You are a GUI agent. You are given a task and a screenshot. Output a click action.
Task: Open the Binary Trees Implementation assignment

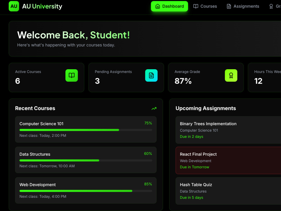(x=228, y=130)
